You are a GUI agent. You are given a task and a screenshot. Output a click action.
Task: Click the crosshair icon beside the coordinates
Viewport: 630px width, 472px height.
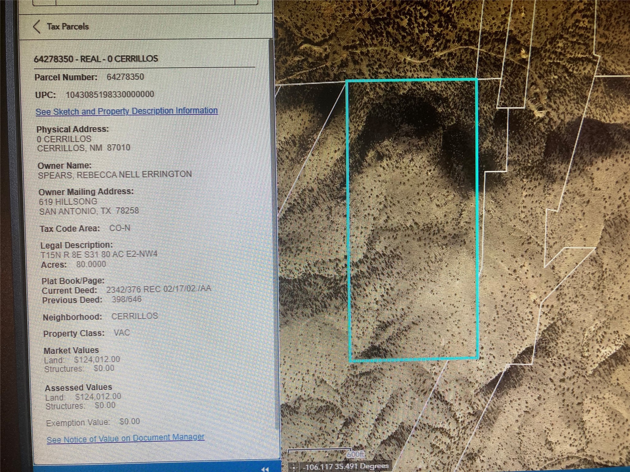tap(294, 467)
